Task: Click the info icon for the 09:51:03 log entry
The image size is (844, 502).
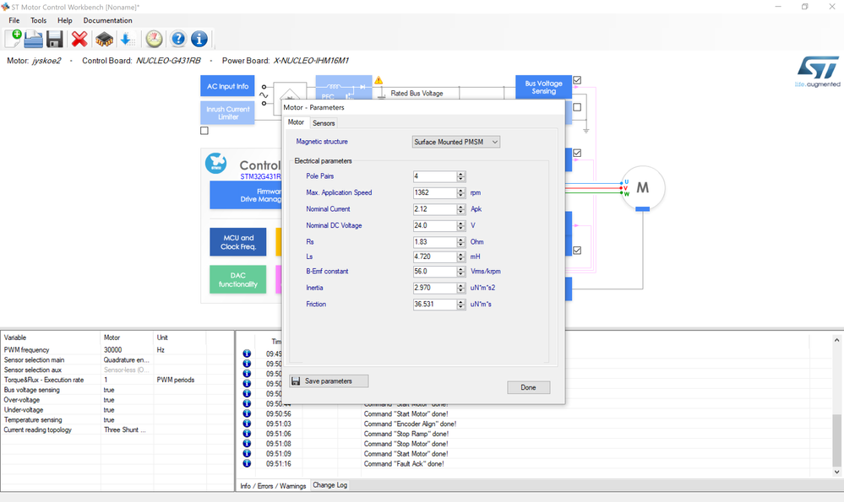Action: (x=247, y=424)
